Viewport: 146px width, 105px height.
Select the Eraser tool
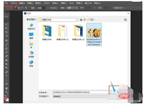pyautogui.click(x=6, y=56)
